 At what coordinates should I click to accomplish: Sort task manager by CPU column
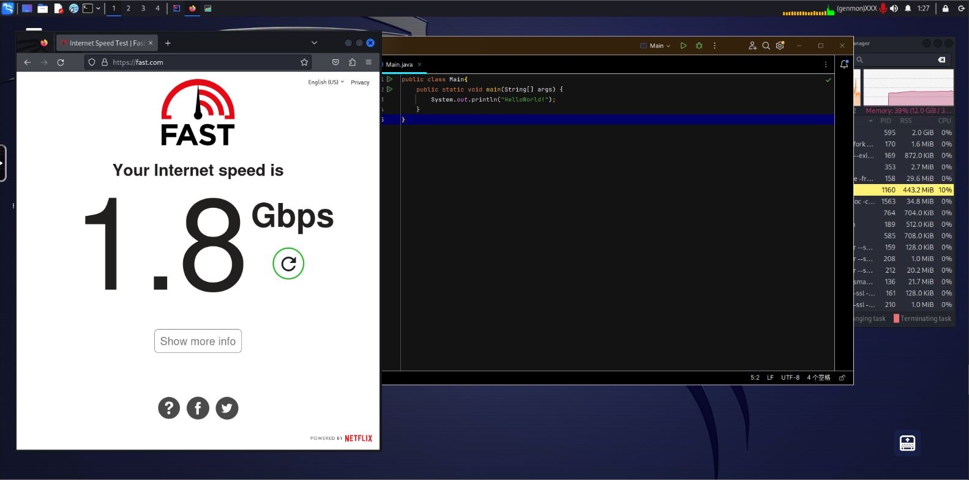tap(945, 121)
